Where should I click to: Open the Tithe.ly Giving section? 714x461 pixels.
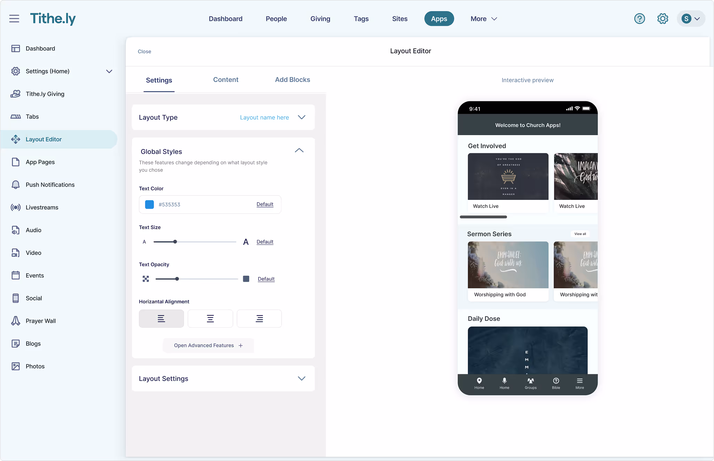pyautogui.click(x=45, y=94)
